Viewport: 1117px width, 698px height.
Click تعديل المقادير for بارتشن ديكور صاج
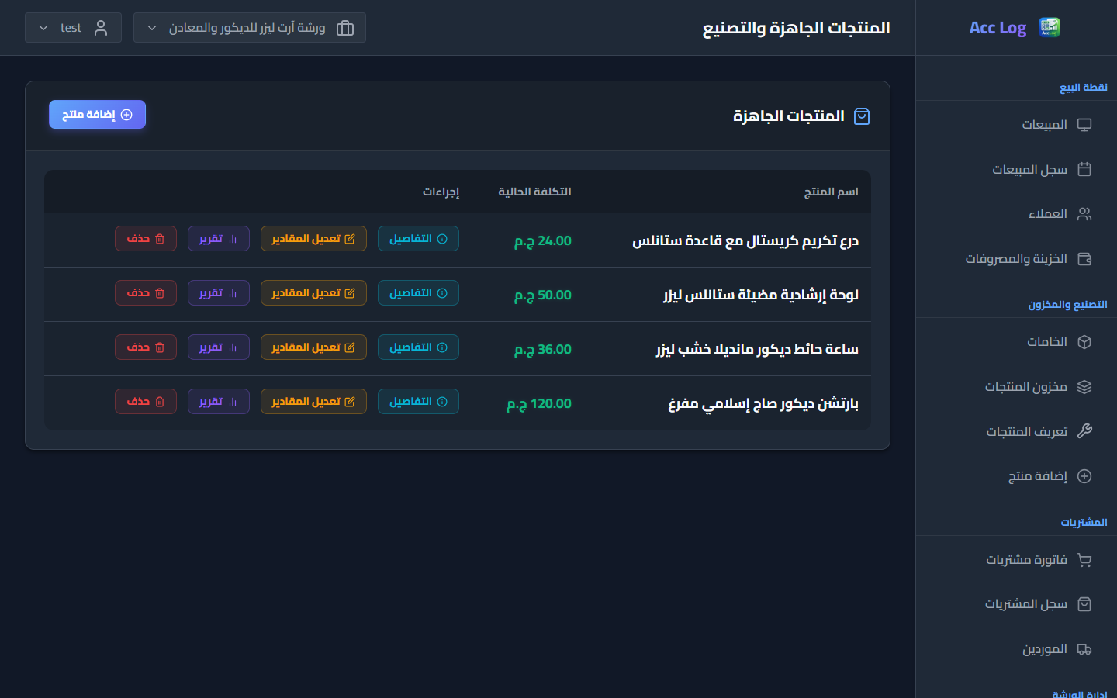[x=313, y=402]
